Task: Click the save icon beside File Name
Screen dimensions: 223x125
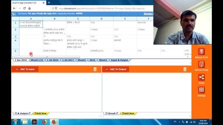Action: coord(14,14)
